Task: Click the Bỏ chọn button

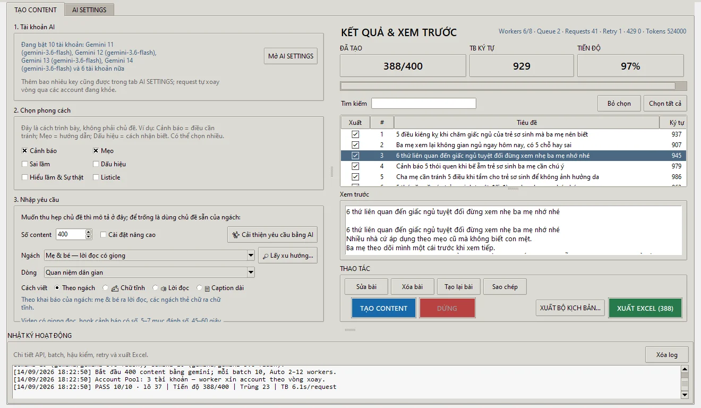Action: point(619,104)
